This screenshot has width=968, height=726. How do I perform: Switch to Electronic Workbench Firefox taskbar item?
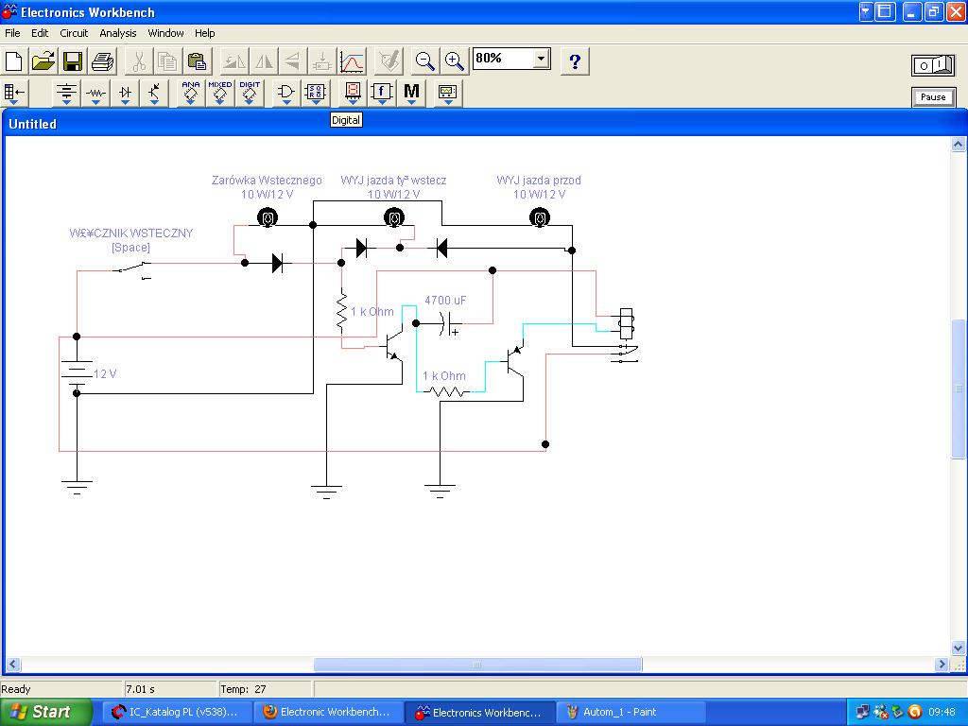(x=328, y=712)
